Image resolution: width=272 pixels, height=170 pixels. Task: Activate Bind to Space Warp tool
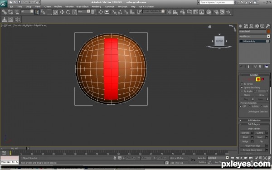[17, 12]
